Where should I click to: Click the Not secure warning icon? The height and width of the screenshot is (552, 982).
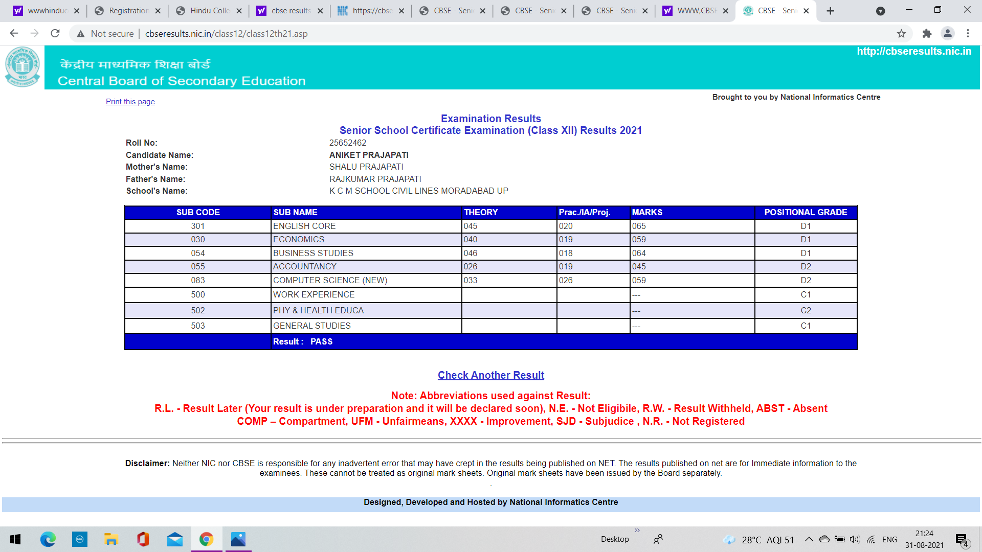(x=81, y=34)
